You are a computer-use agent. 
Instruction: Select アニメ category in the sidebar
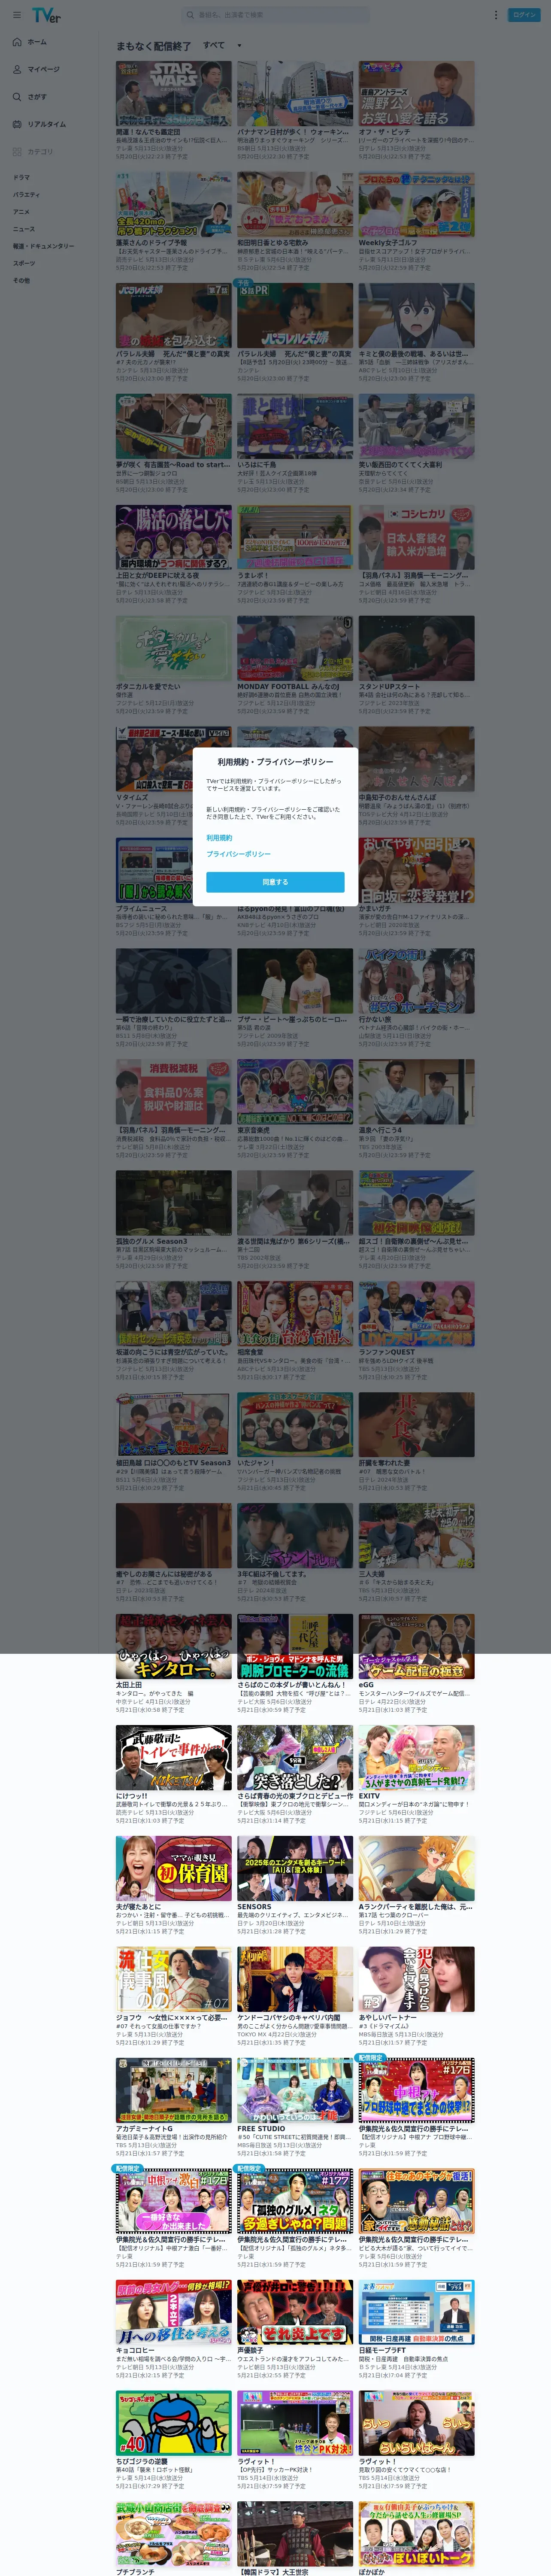[x=21, y=212]
